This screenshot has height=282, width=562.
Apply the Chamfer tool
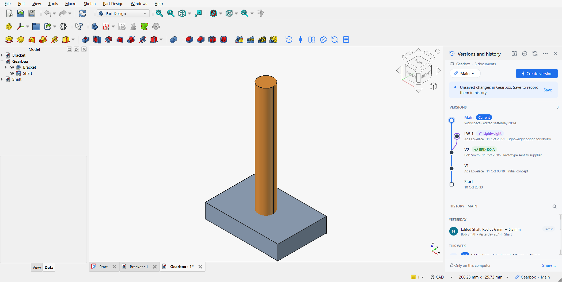click(201, 40)
